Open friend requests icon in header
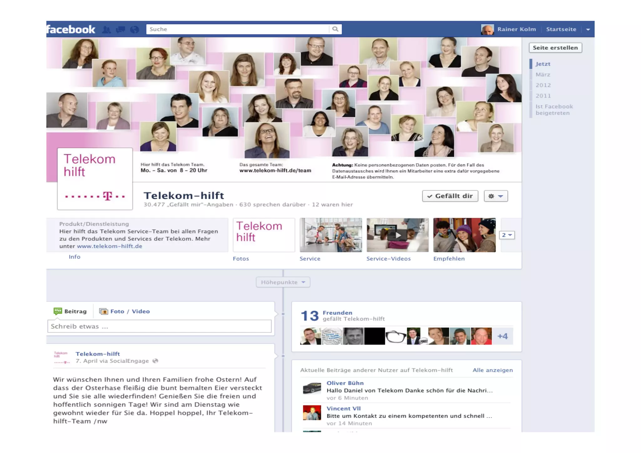This screenshot has height=453, width=641. coord(106,29)
